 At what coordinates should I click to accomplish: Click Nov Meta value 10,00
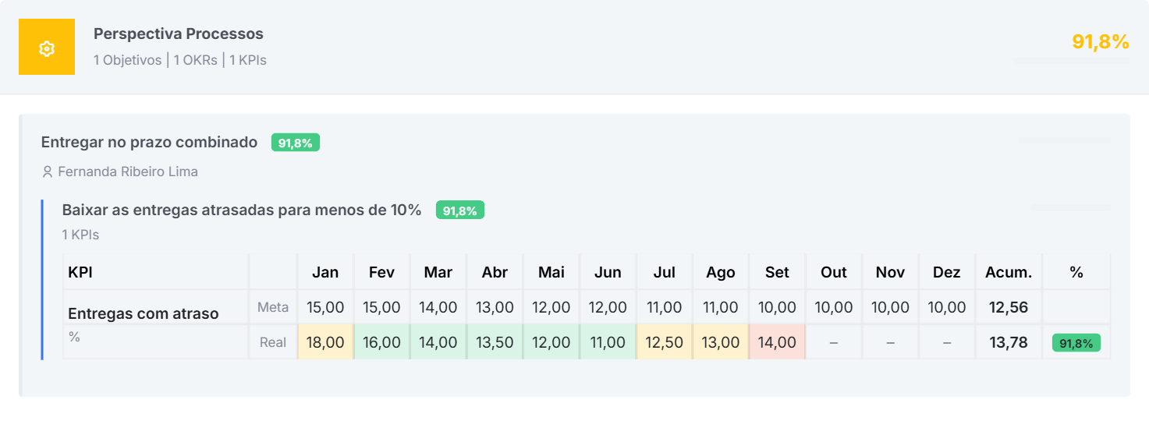pos(890,307)
